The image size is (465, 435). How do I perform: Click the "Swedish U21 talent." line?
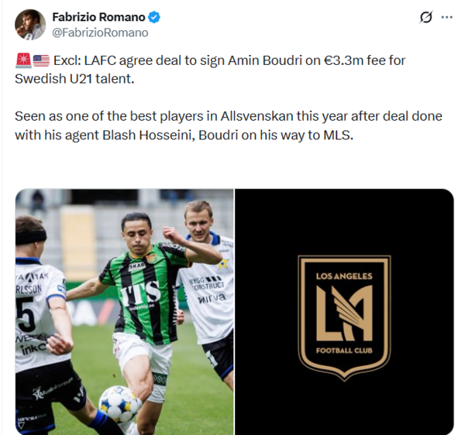(74, 79)
